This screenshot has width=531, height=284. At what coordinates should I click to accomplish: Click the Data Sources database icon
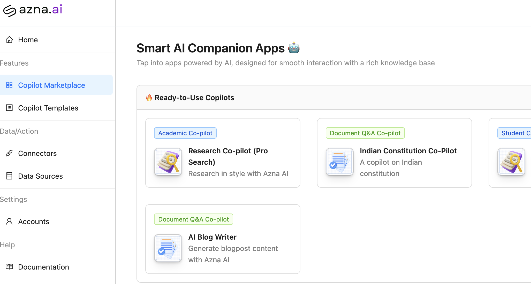9,176
